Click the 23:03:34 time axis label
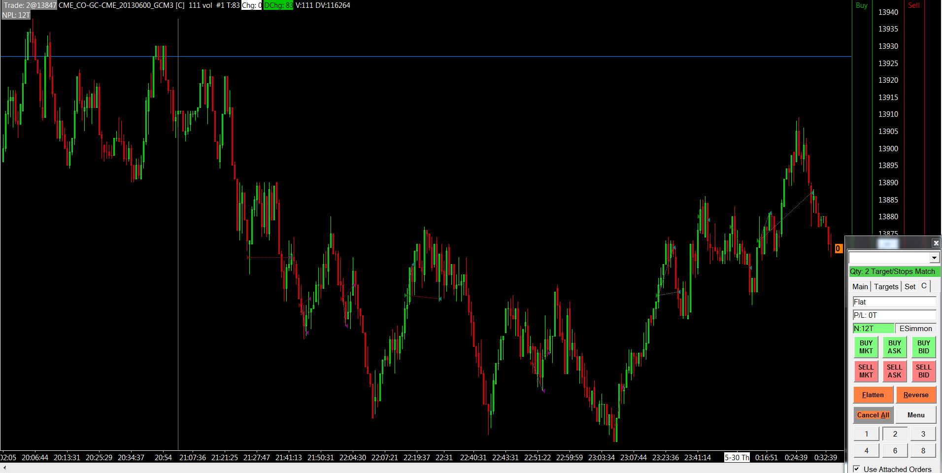This screenshot has width=942, height=473. (601, 457)
